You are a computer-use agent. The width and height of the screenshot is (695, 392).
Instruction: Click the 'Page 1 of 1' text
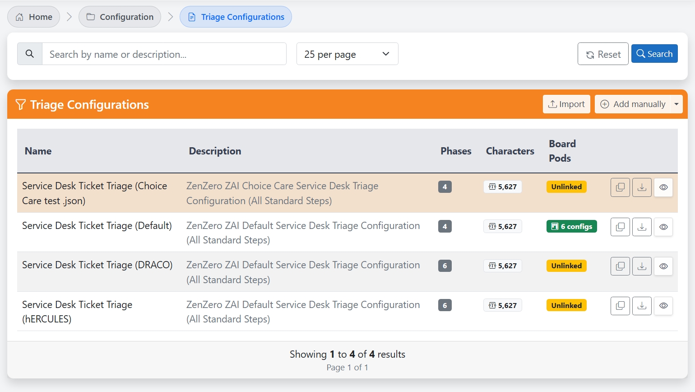pyautogui.click(x=347, y=368)
